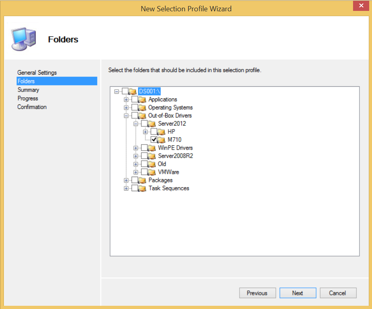Image resolution: width=372 pixels, height=309 pixels.
Task: Go to General Settings step
Action: (x=37, y=73)
